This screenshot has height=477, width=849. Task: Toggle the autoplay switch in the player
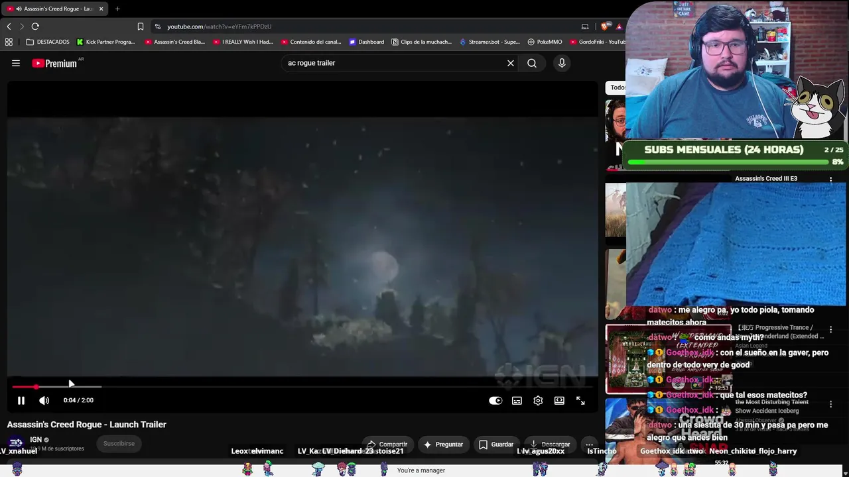click(x=495, y=400)
